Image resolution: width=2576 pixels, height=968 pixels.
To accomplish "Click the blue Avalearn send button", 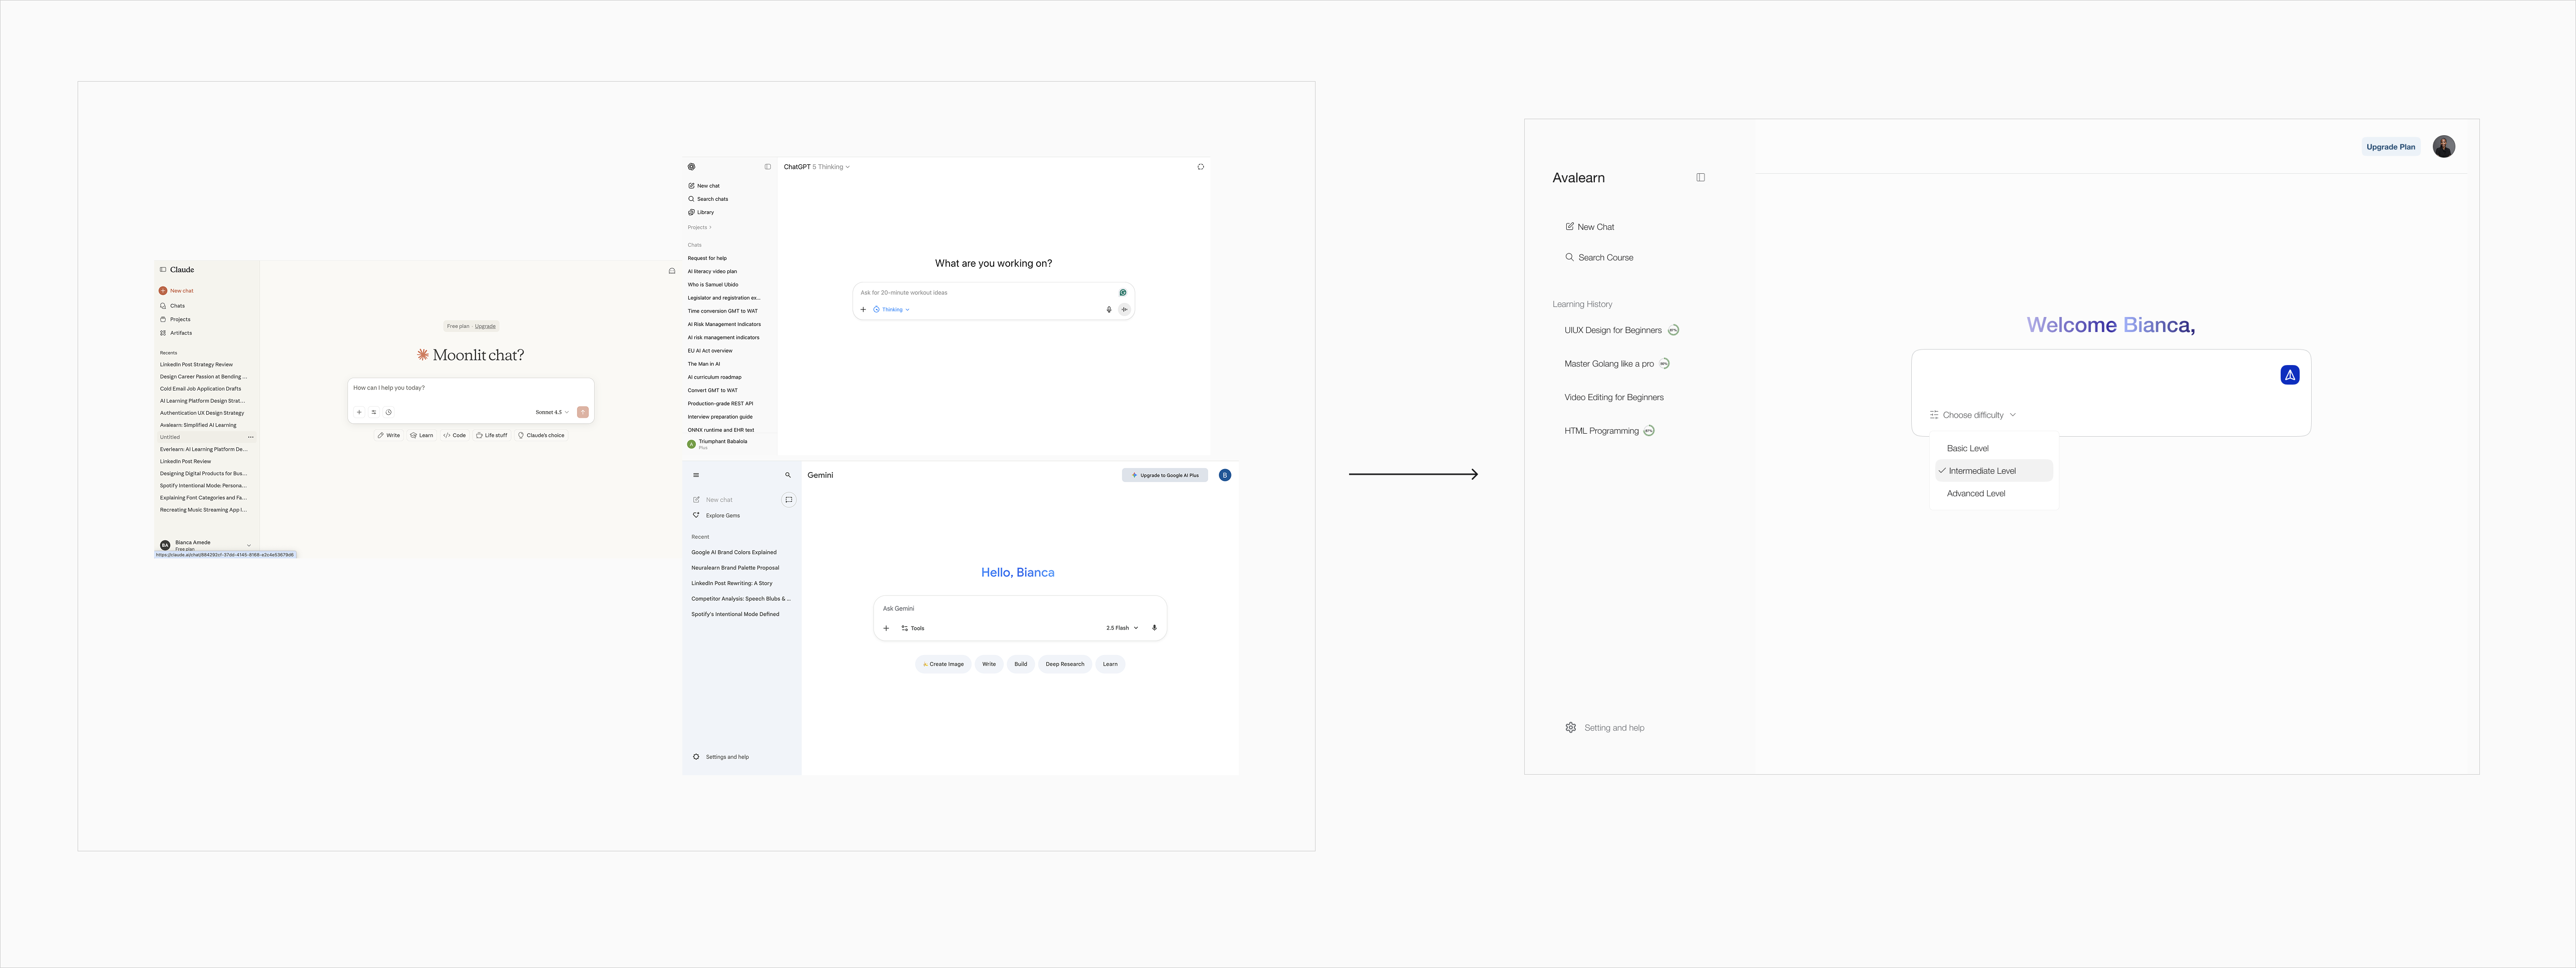I will point(2289,375).
